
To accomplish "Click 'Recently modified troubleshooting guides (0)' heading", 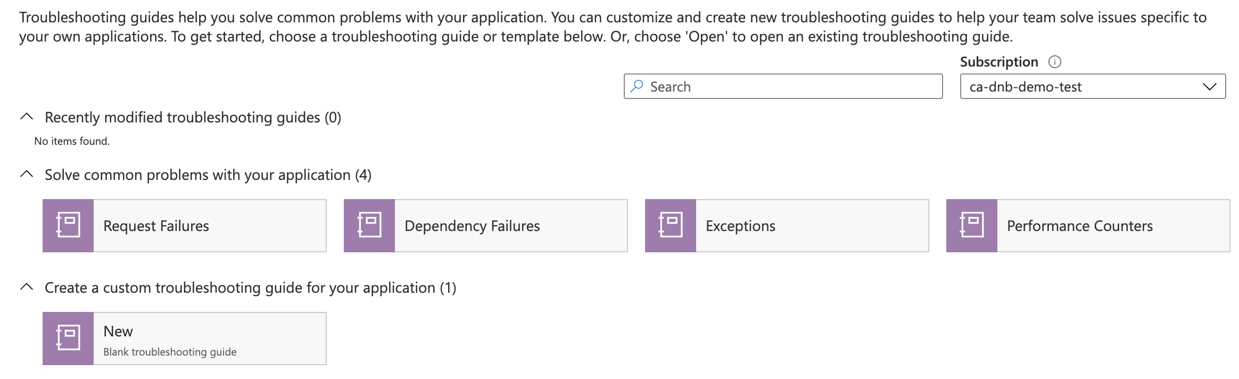I will 193,117.
